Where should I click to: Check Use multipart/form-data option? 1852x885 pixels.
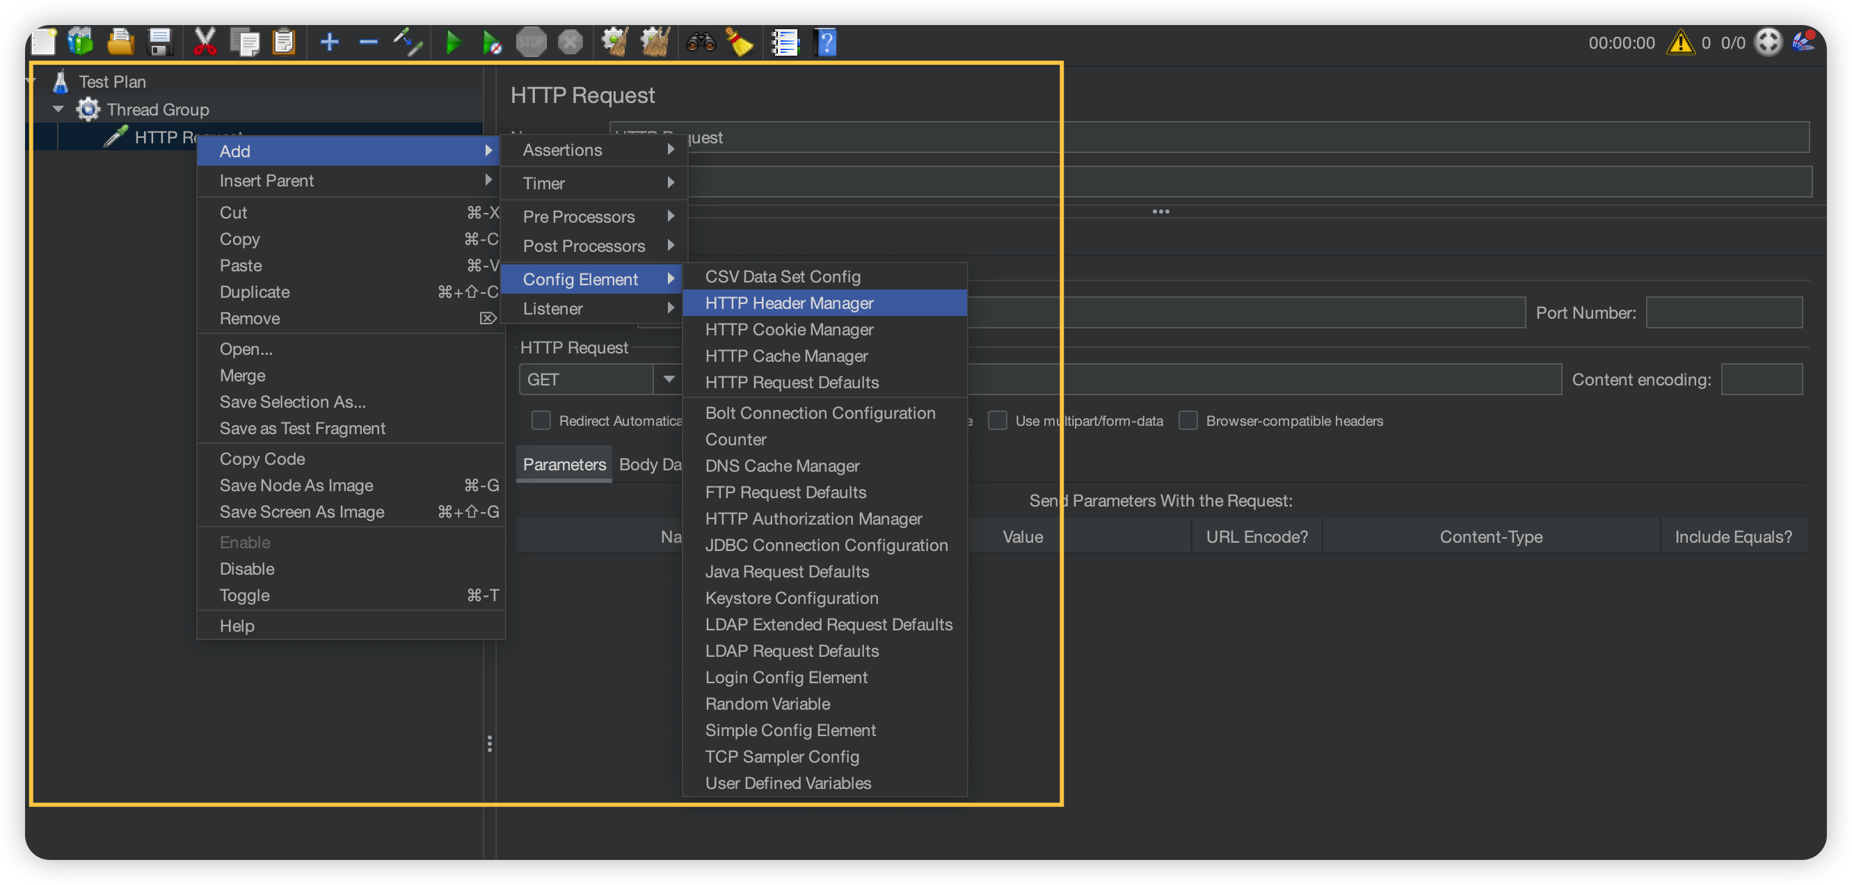pyautogui.click(x=997, y=420)
